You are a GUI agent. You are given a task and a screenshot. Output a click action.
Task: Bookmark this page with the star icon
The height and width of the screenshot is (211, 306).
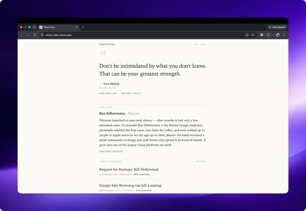click(253, 35)
